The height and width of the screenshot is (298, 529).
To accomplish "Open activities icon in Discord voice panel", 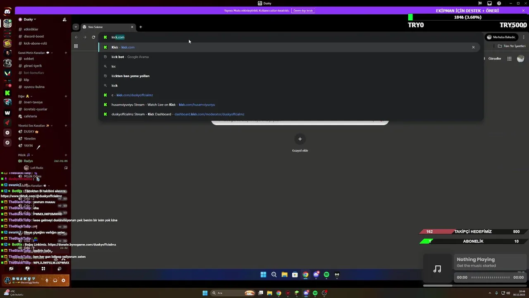I will point(43,269).
